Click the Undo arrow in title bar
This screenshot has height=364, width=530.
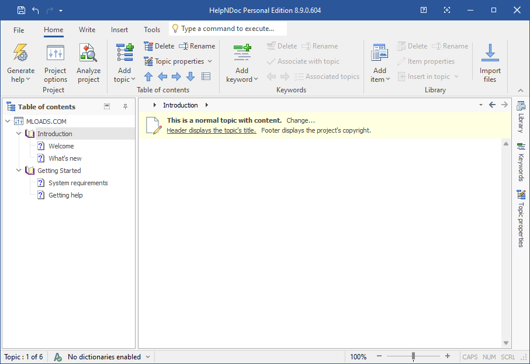(36, 10)
